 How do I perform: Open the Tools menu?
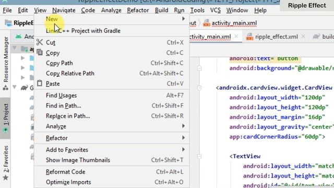point(197,10)
